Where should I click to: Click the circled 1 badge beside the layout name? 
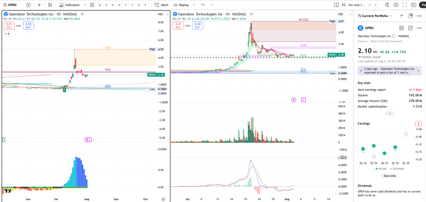[x=376, y=5]
